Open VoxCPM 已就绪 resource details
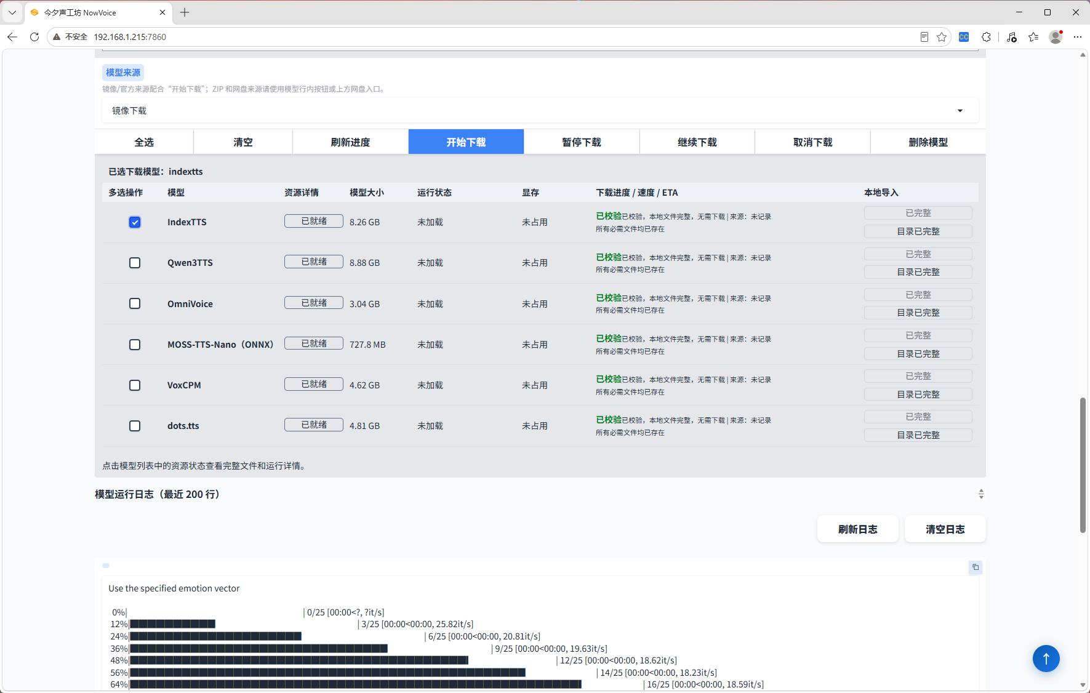Viewport: 1090px width, 693px height. [314, 384]
